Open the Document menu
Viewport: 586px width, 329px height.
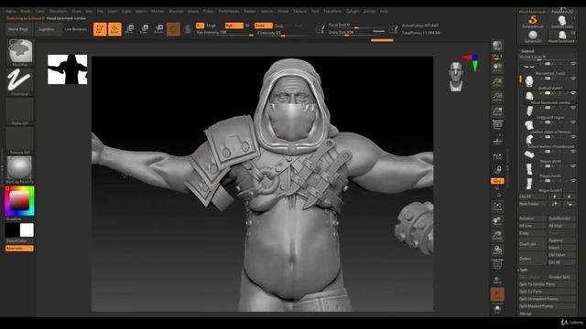59,11
